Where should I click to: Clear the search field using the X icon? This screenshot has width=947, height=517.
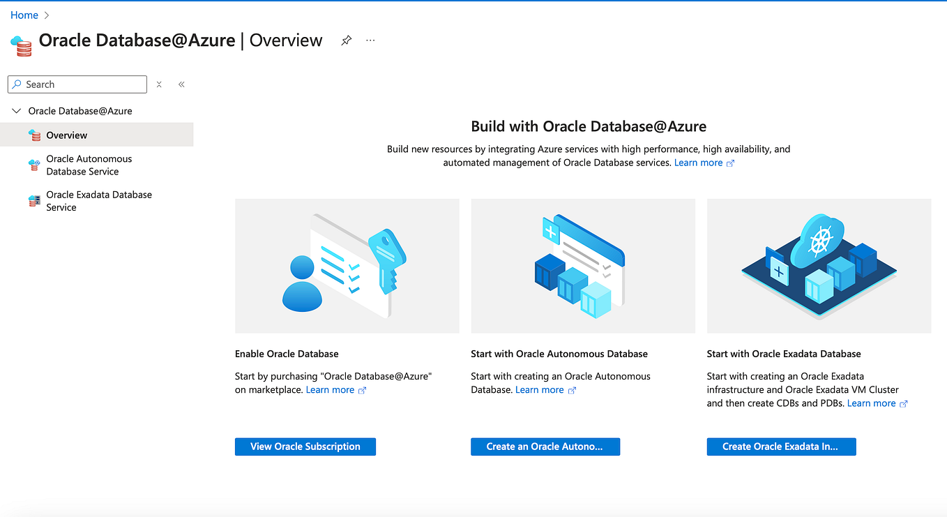pos(159,84)
